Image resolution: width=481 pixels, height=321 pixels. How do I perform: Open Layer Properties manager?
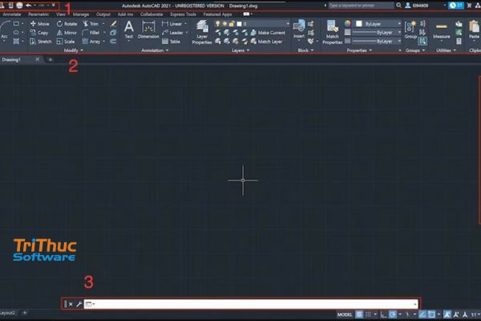[202, 32]
